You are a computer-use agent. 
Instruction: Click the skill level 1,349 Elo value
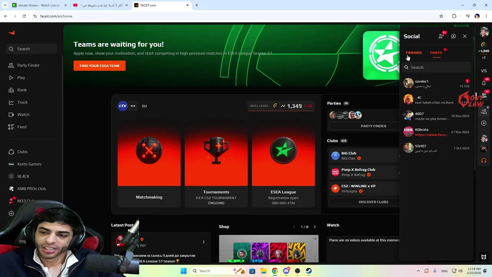[x=294, y=106]
